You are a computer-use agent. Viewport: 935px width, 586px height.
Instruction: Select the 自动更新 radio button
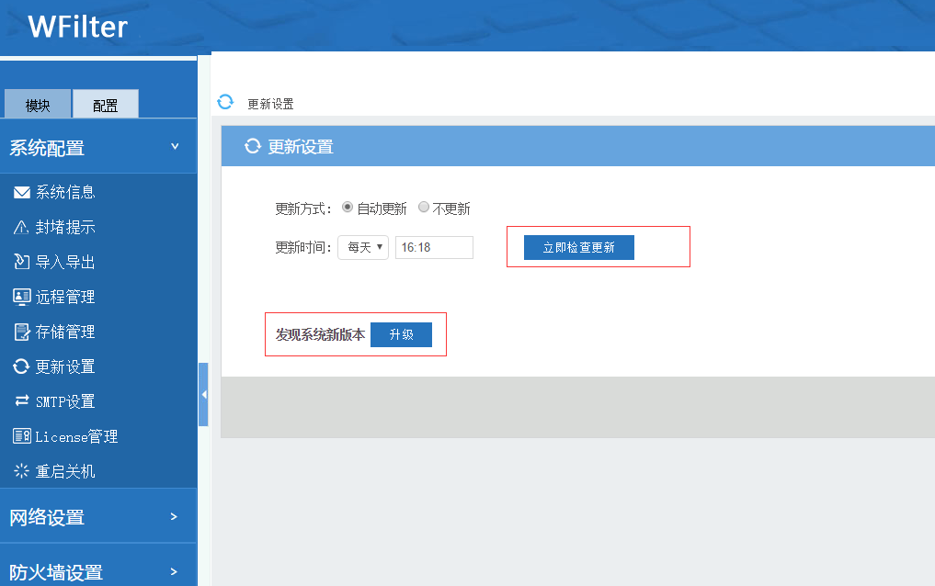(x=348, y=208)
